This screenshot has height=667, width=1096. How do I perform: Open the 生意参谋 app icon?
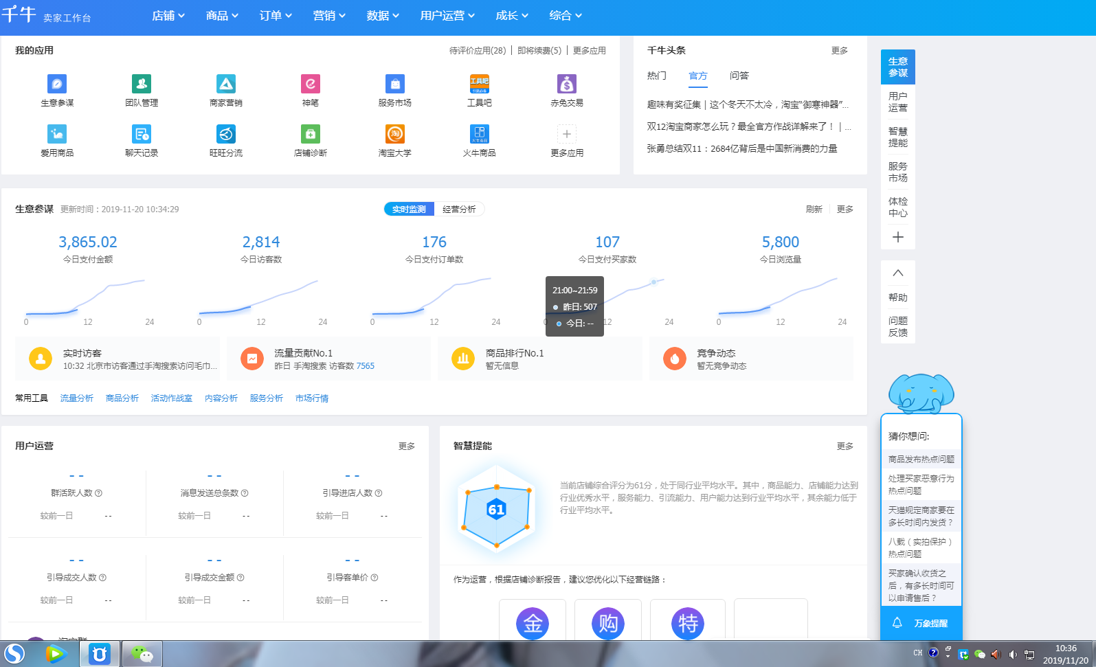coord(57,84)
